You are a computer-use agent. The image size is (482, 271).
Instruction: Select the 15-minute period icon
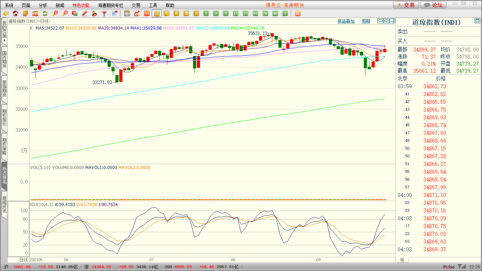[236, 13]
